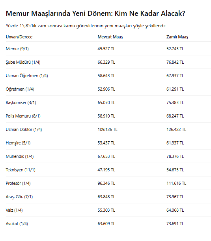Image resolution: width=211 pixels, height=241 pixels.
Task: Click the Teknisyen (11/1) row label
Action: click(x=21, y=170)
